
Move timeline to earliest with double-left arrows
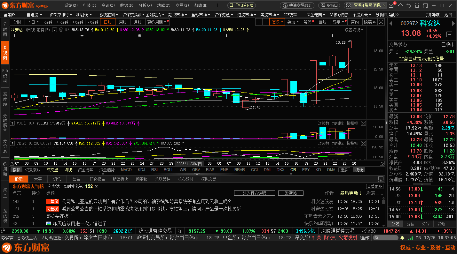(12, 163)
